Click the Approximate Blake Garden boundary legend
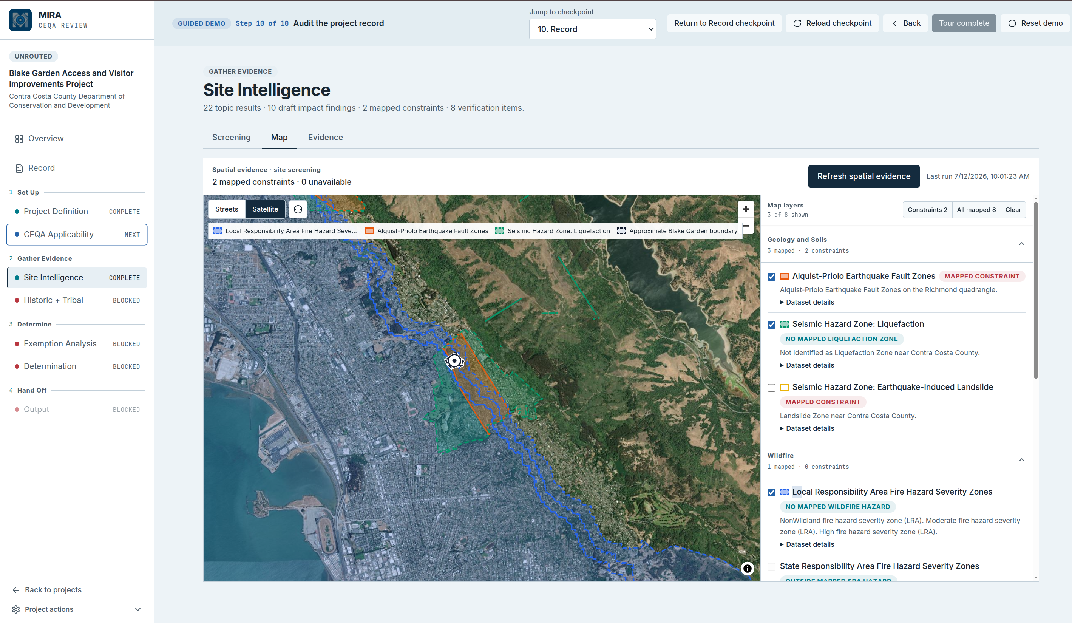The image size is (1072, 623). pos(677,231)
